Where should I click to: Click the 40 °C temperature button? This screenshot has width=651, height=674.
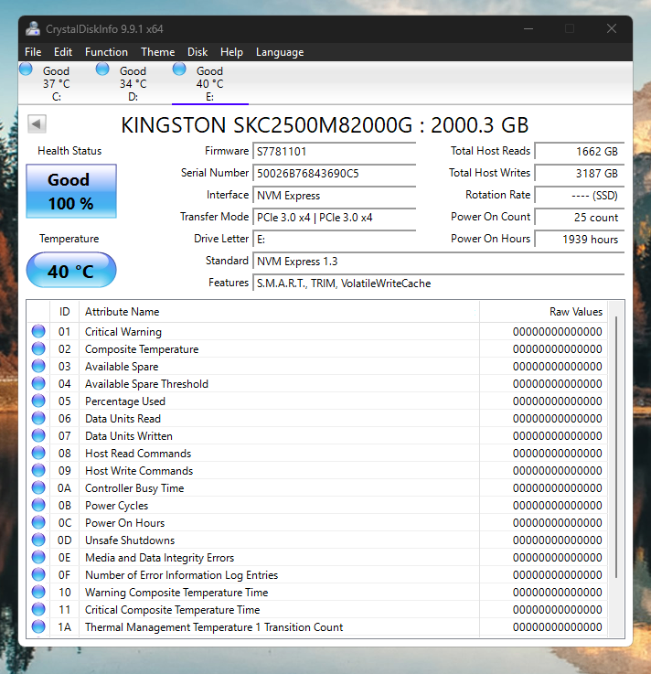pos(71,271)
